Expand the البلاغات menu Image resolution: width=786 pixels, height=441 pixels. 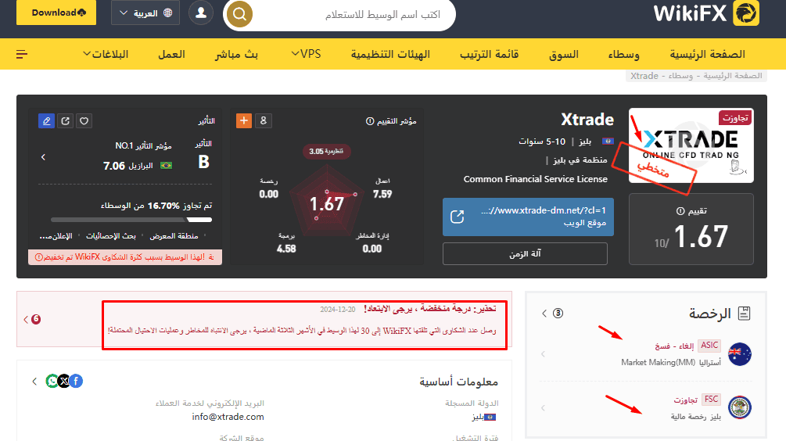[106, 54]
